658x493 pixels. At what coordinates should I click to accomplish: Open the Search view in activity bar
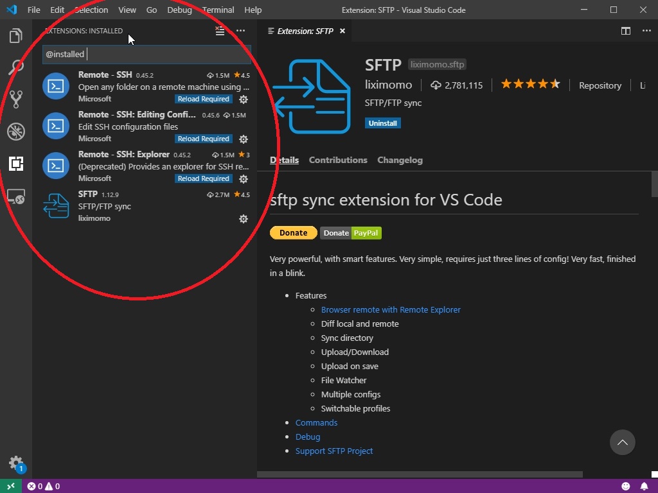[x=16, y=67]
